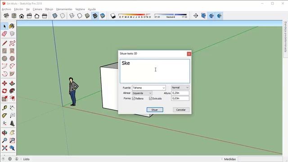Select the Freehand squiggle tool
The height and width of the screenshot is (162, 288).
point(12,43)
